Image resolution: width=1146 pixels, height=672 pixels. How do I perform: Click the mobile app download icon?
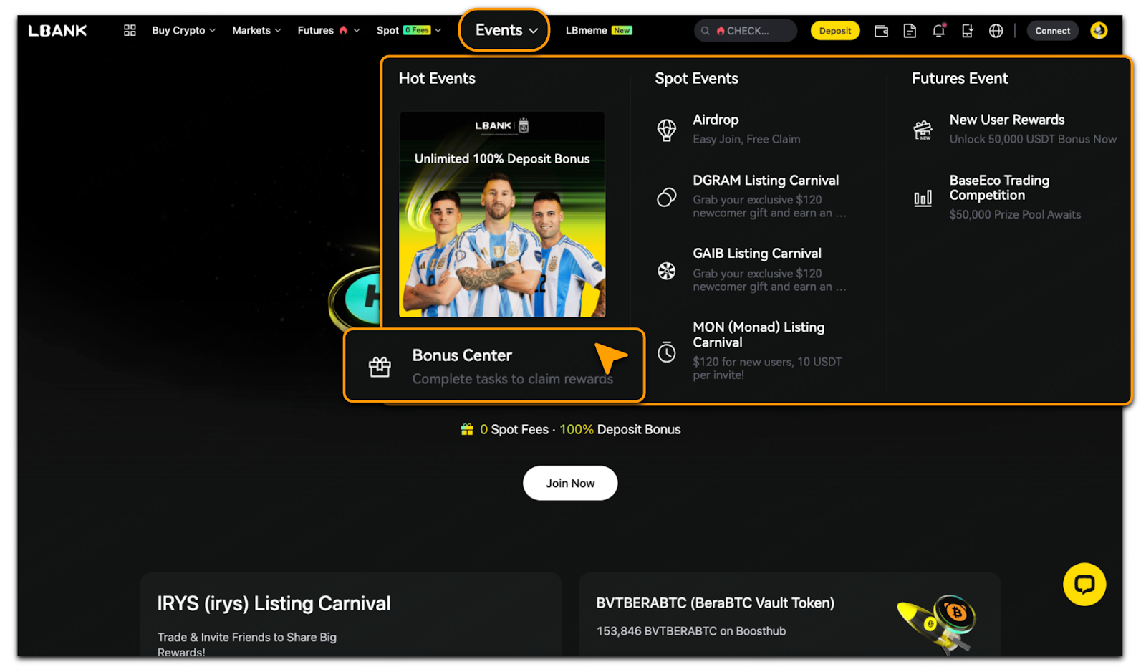967,31
